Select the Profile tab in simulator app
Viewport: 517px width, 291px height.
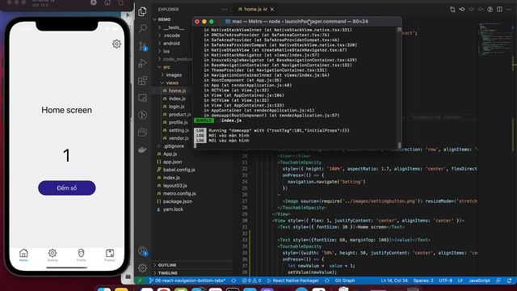click(x=81, y=255)
